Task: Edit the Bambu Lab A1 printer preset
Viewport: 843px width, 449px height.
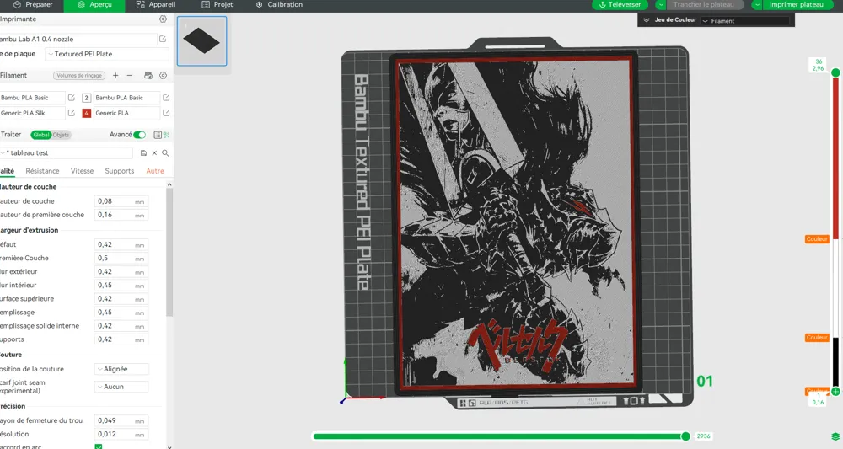Action: click(163, 40)
